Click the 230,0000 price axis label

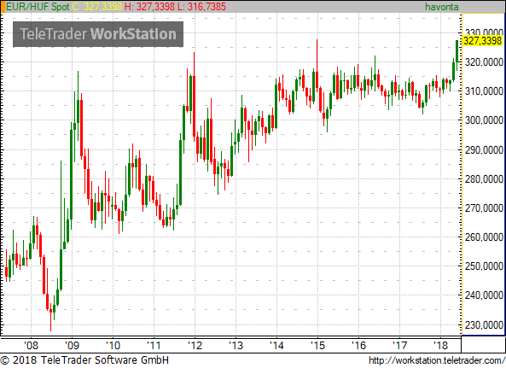click(484, 324)
